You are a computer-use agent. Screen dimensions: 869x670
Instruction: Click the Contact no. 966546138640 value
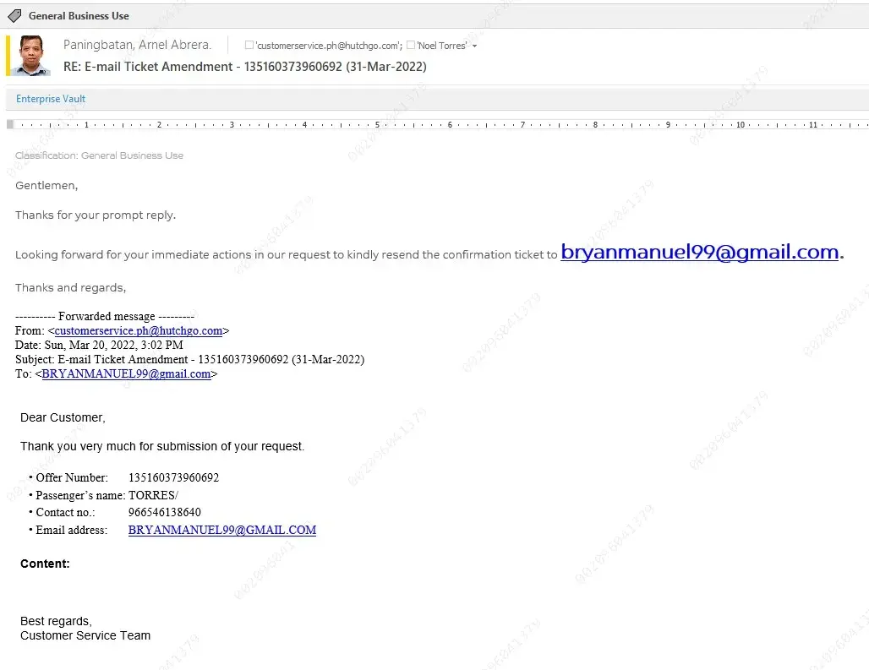(165, 512)
